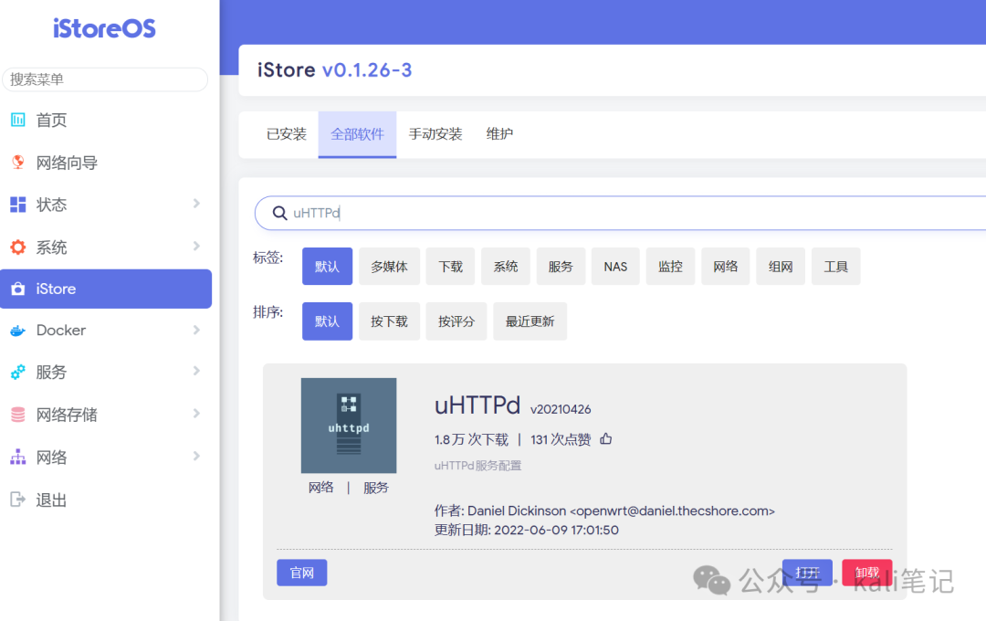
Task: Click the red 卸载 button
Action: pos(867,573)
